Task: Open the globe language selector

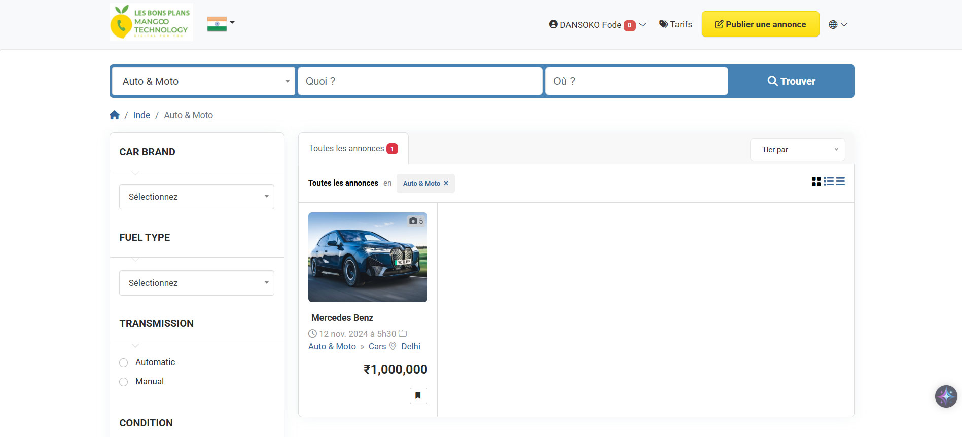Action: pos(838,24)
